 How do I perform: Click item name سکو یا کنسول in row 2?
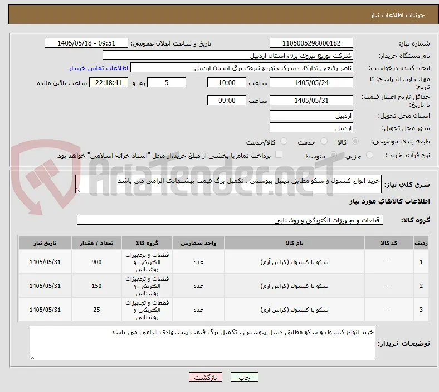(x=294, y=286)
